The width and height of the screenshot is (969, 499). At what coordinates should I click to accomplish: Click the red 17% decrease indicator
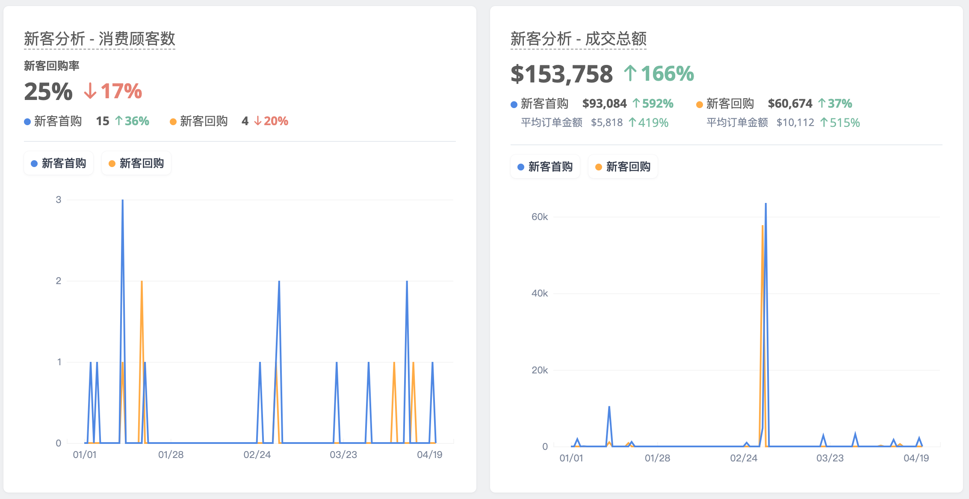[x=113, y=91]
